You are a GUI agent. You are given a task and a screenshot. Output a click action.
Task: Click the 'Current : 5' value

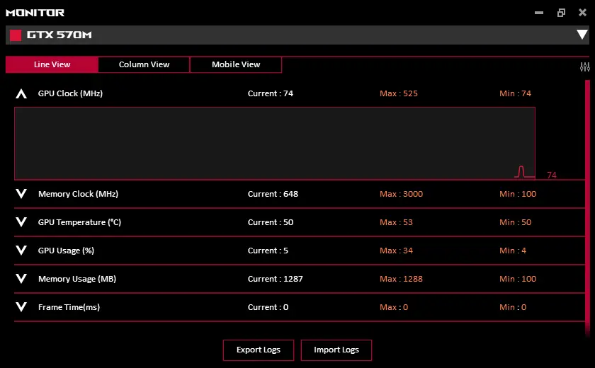pyautogui.click(x=268, y=251)
